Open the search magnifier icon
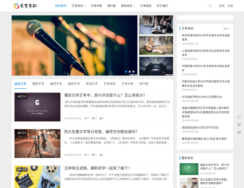This screenshot has width=244, height=188. (210, 6)
